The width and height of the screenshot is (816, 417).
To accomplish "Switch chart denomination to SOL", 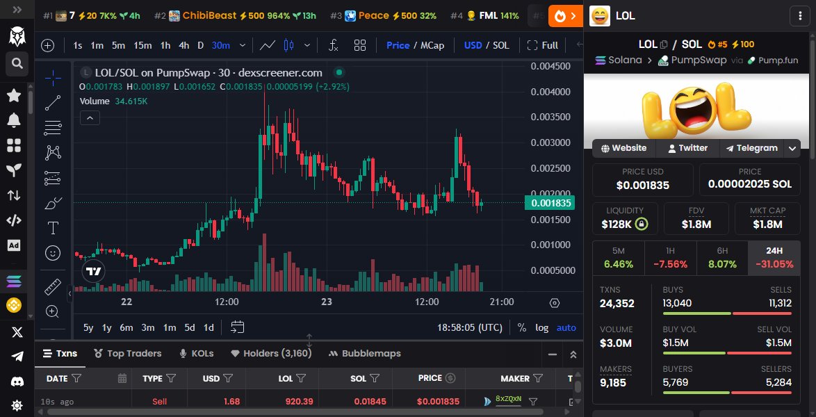I will point(500,45).
